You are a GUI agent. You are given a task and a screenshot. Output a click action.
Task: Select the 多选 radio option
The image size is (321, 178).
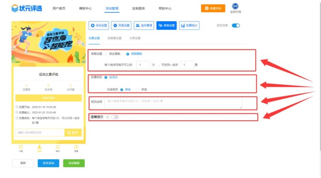click(x=138, y=89)
